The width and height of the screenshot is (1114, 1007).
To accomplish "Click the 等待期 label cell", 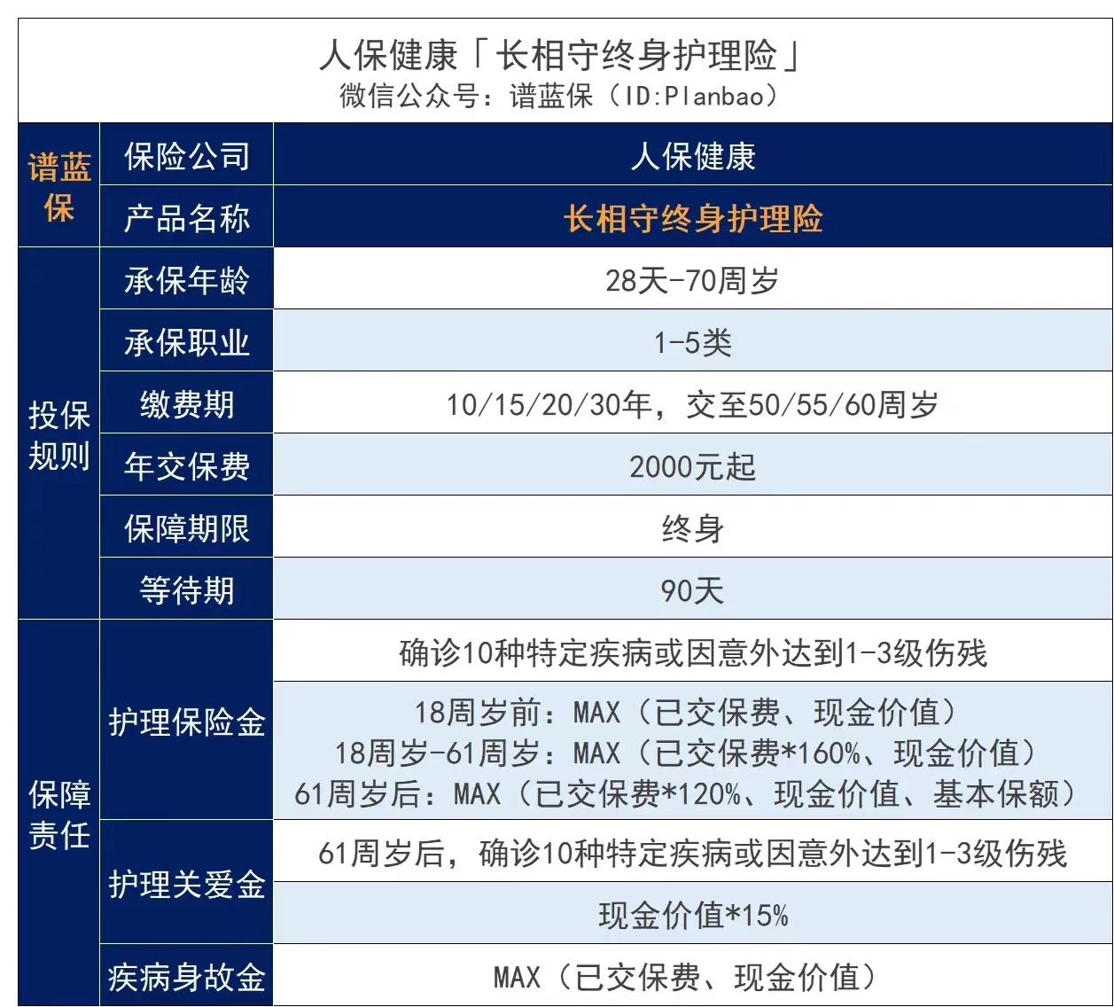I will tap(187, 589).
